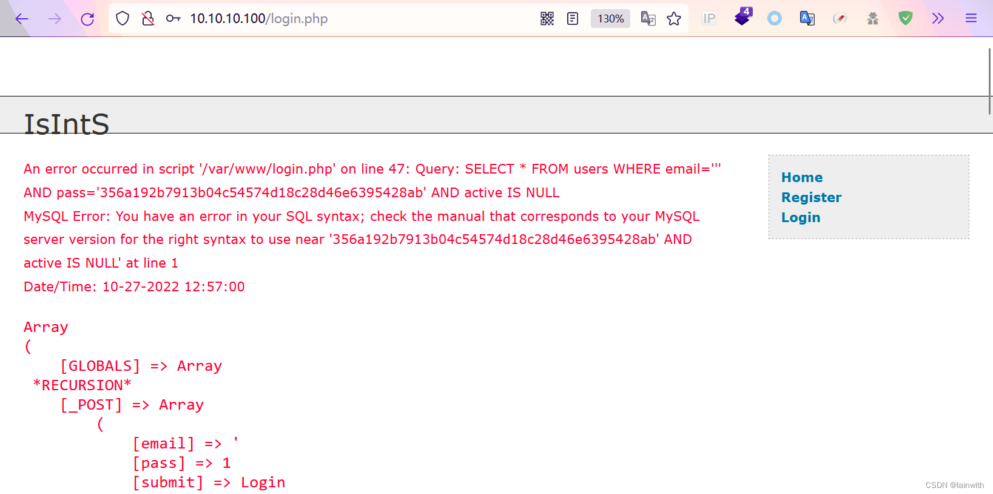Click the forward navigation arrow
The image size is (993, 494).
pos(55,19)
